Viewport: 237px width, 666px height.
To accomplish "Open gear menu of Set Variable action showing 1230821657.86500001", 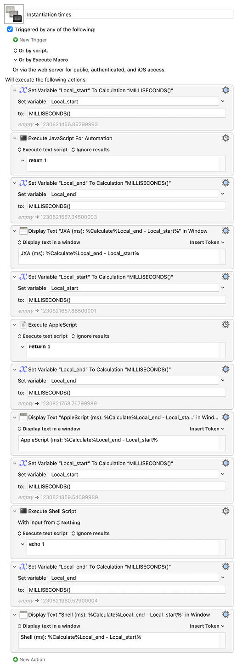I will tap(226, 277).
